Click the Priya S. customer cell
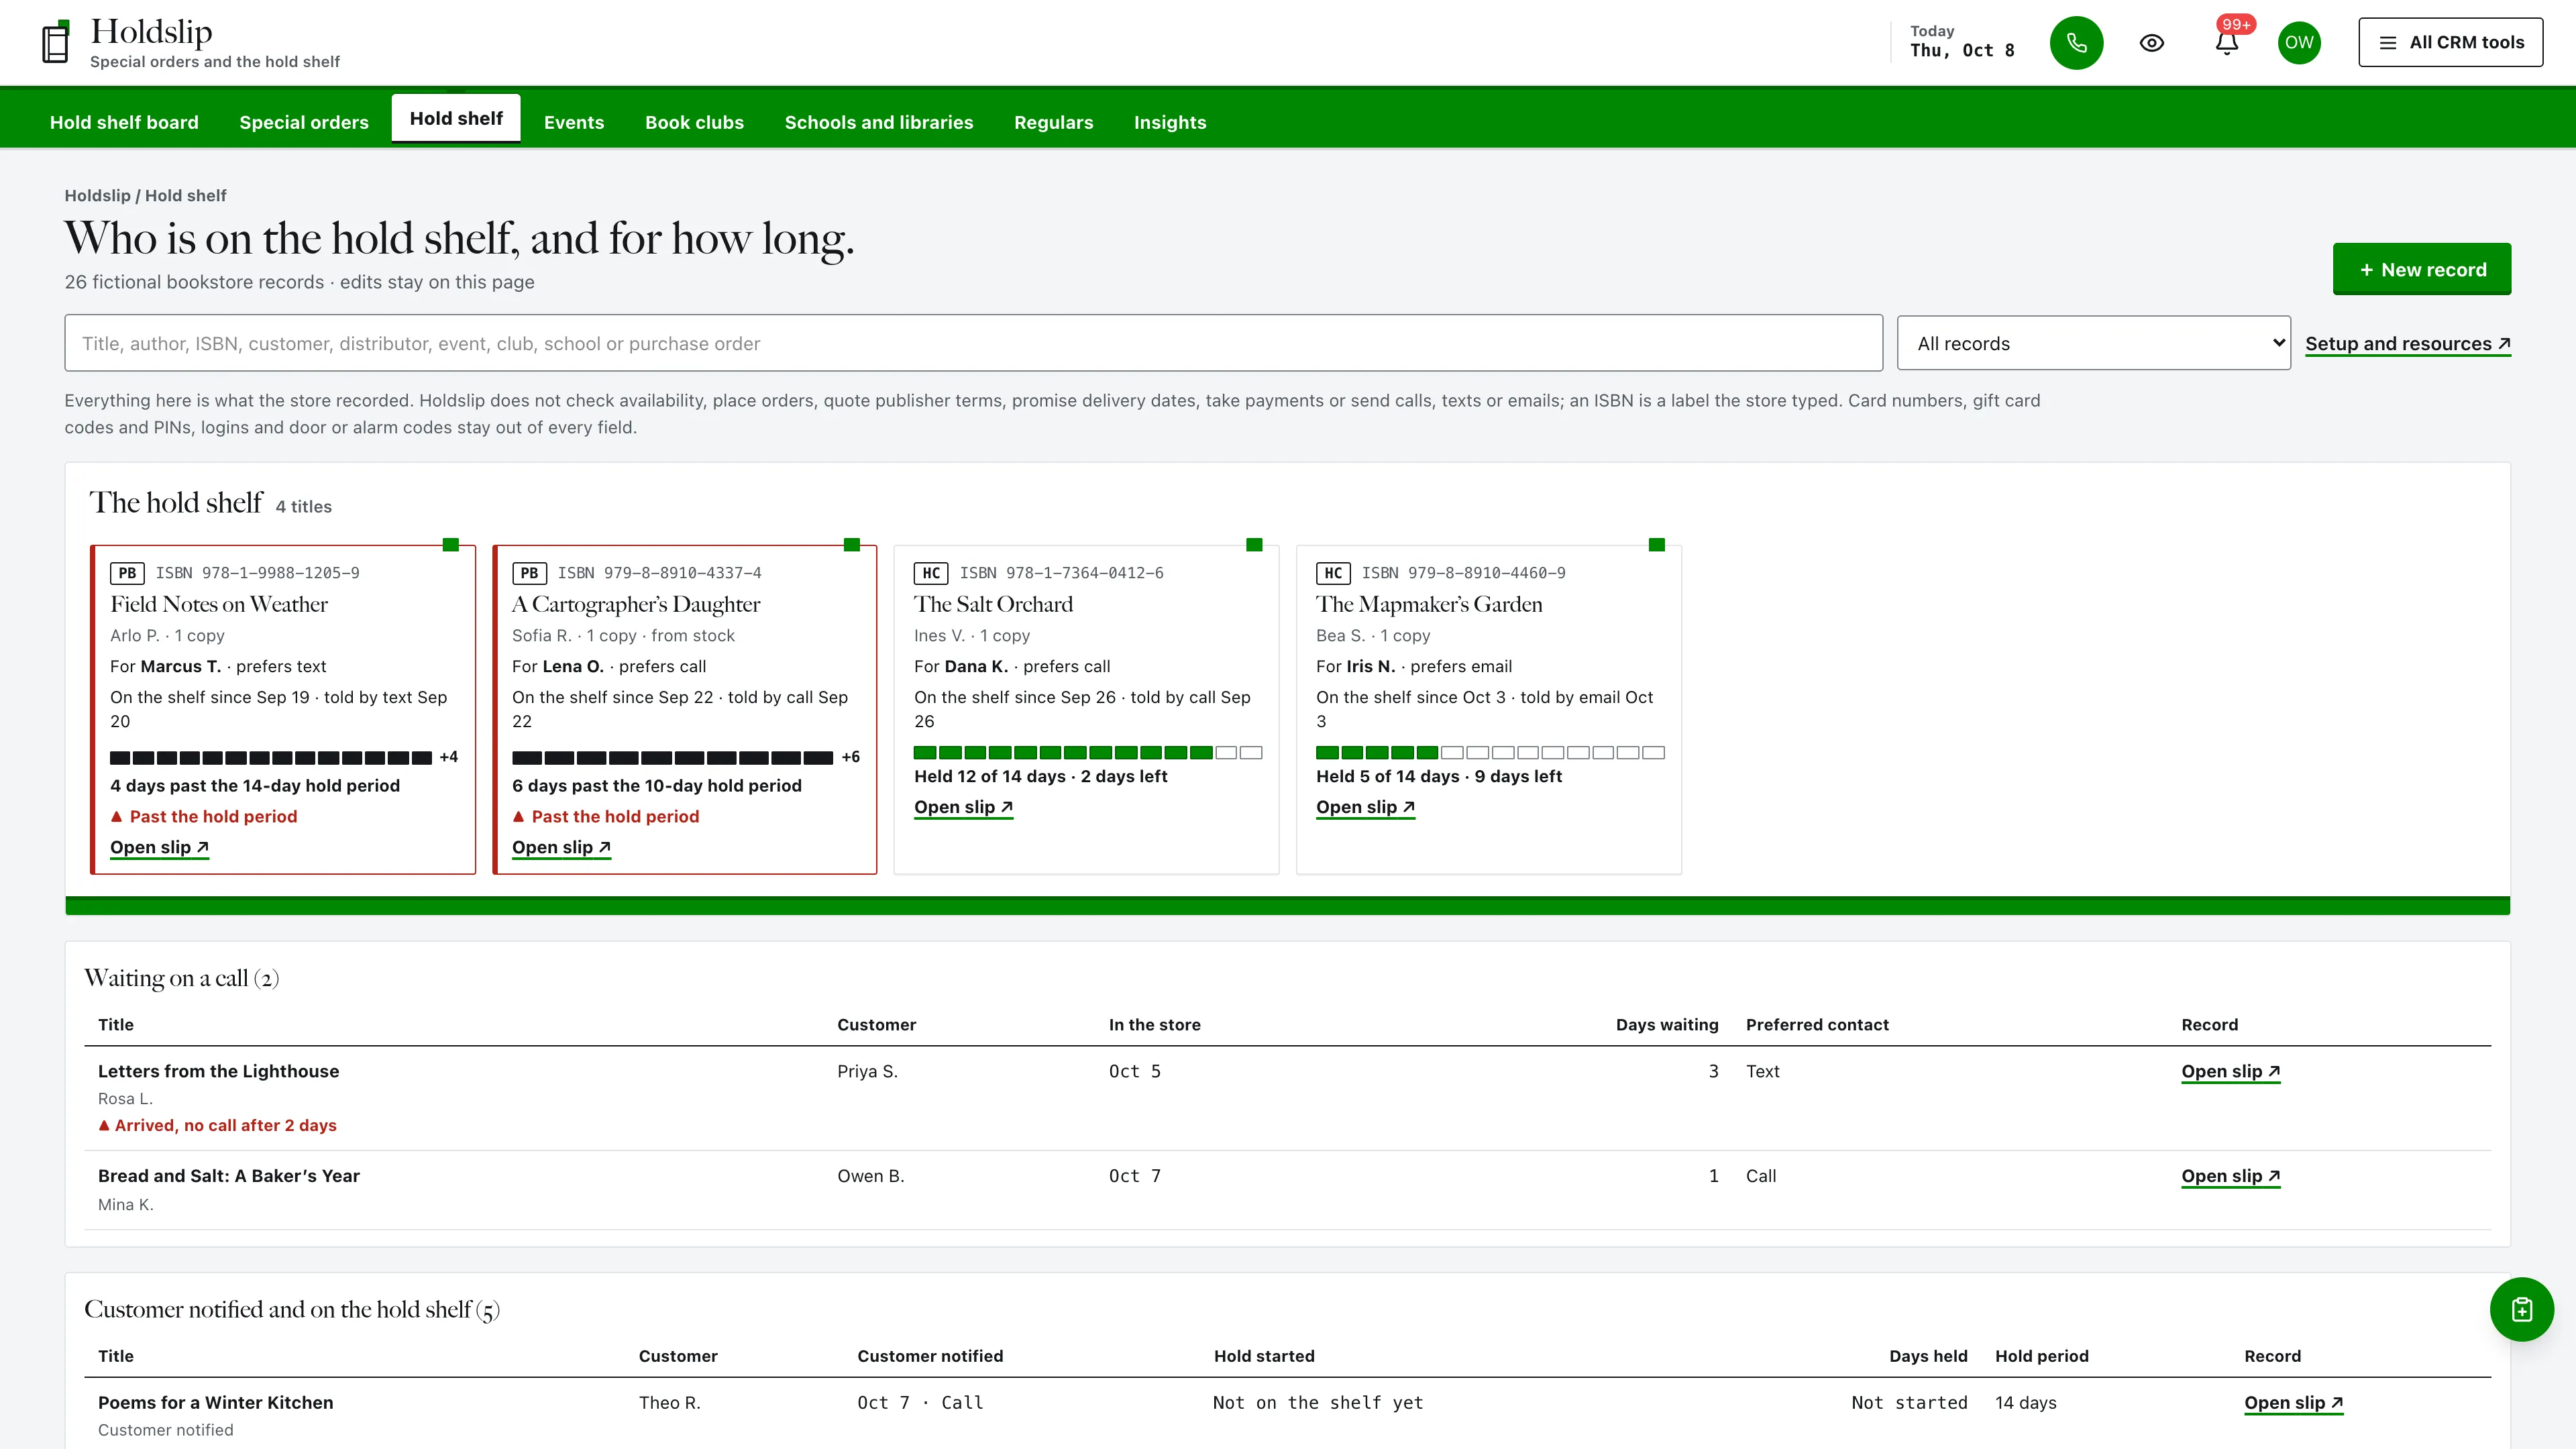 [x=867, y=1071]
